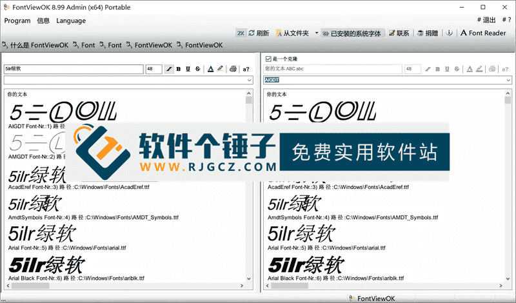
Task: Click the 捐赠 donate button
Action: pos(428,34)
